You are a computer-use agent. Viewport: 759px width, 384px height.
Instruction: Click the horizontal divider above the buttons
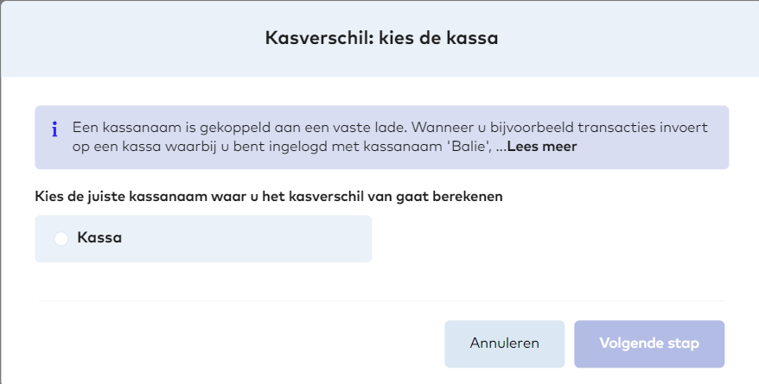tap(380, 301)
